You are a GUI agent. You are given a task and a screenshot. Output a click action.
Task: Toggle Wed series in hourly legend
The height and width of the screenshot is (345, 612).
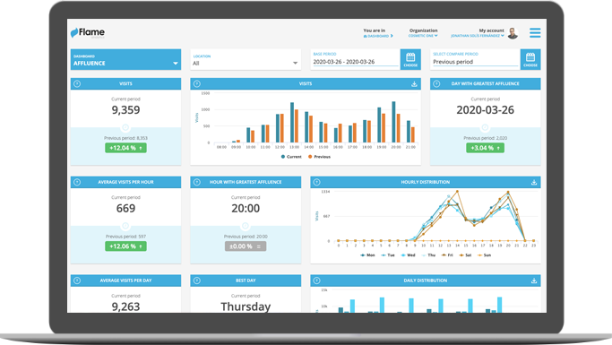pyautogui.click(x=409, y=254)
